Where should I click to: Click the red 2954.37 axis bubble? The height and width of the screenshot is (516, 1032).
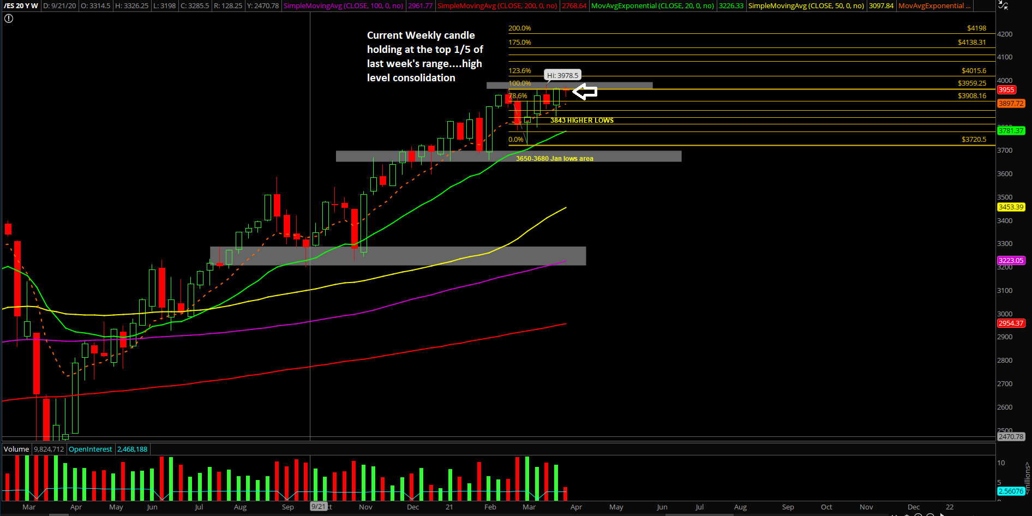[1011, 323]
